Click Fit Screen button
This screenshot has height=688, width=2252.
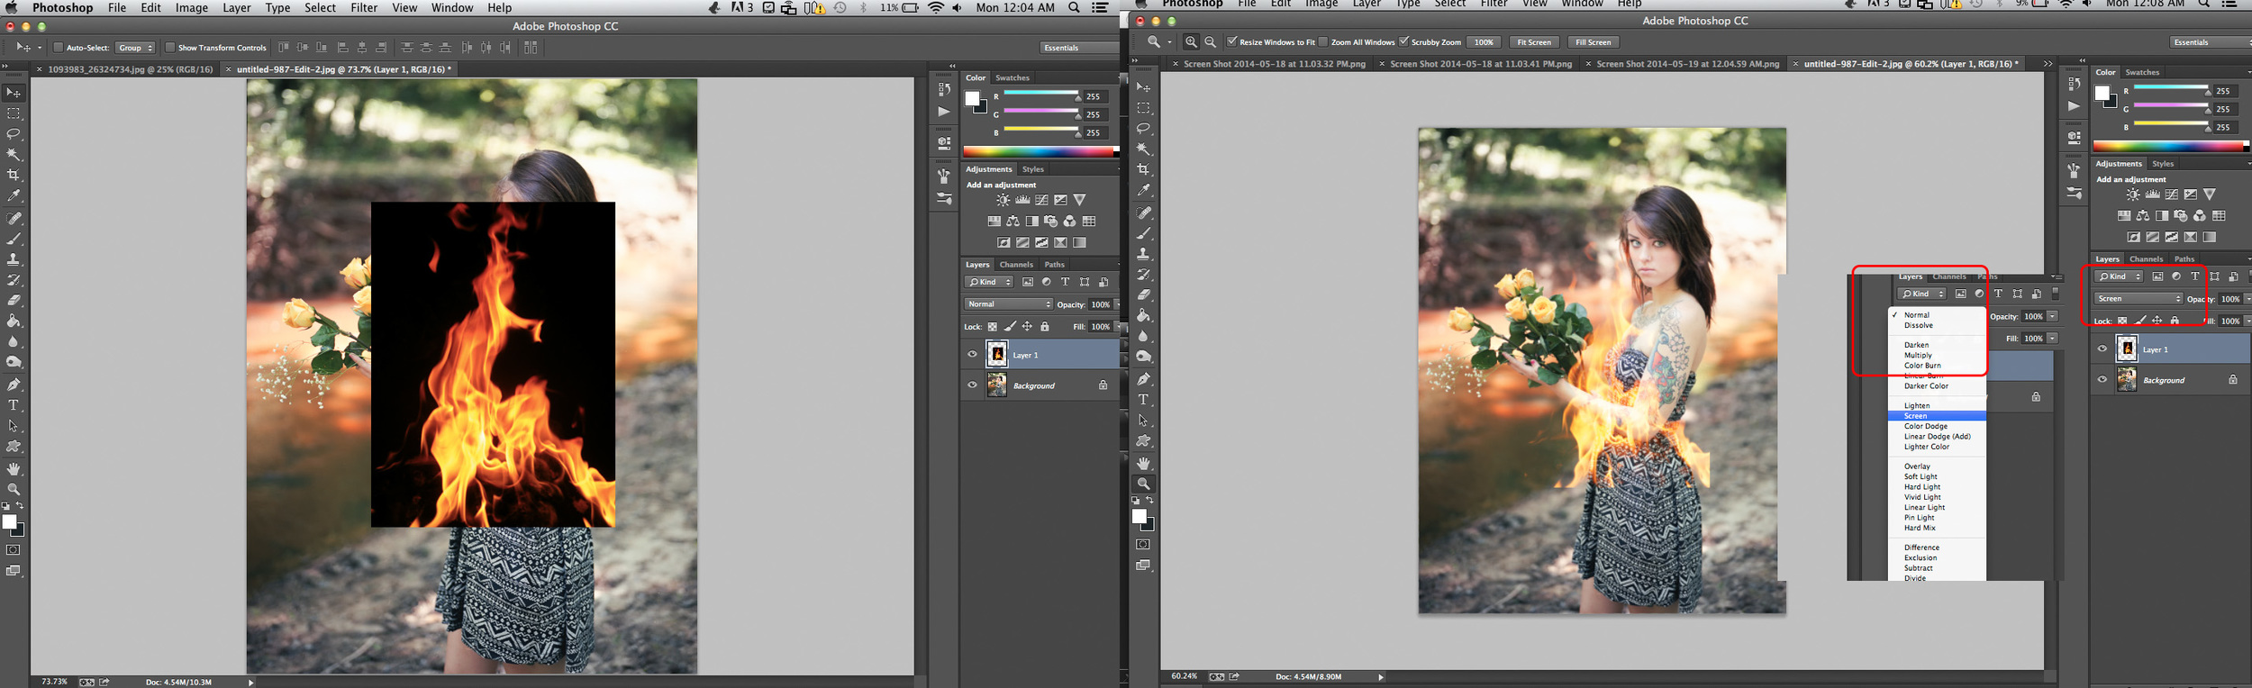(1534, 42)
